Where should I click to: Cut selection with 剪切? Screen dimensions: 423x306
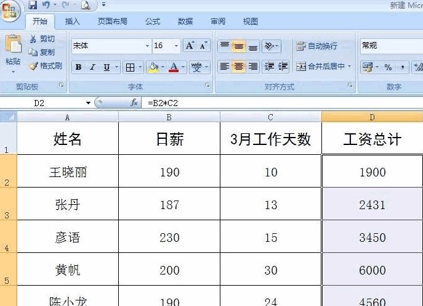42,39
